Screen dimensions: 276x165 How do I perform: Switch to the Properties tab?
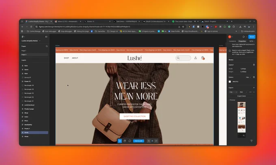click(x=242, y=41)
